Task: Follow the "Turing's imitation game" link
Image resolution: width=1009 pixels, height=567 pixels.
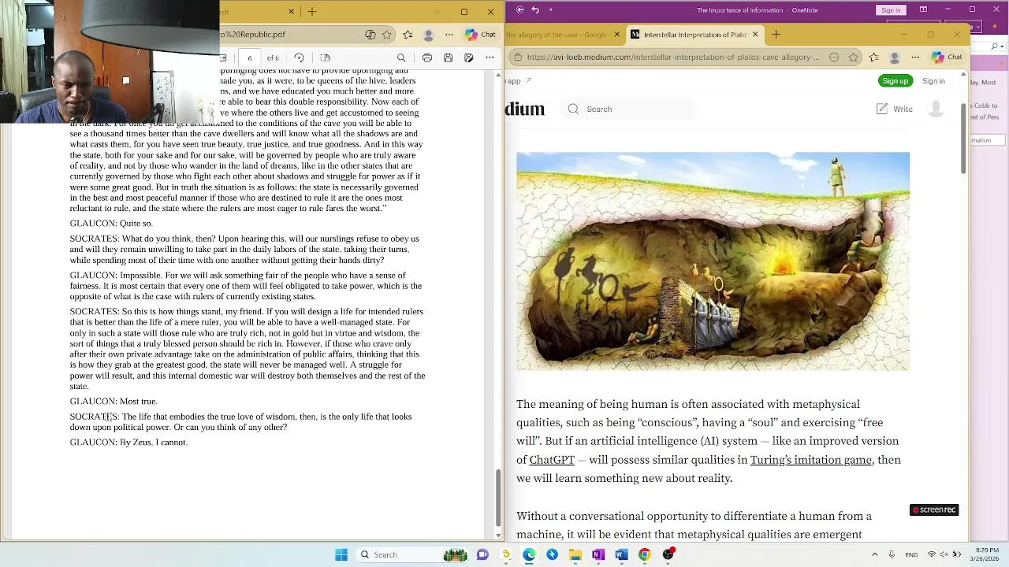Action: pyautogui.click(x=810, y=460)
